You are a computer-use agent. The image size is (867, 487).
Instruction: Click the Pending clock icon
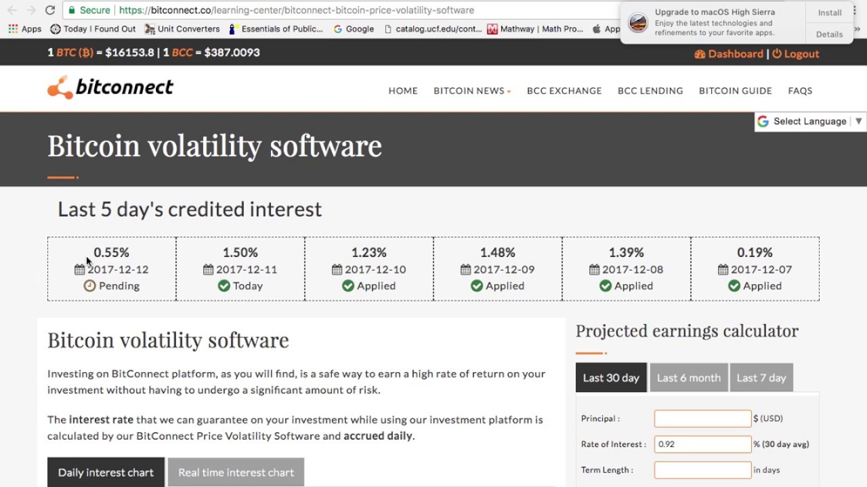(89, 285)
